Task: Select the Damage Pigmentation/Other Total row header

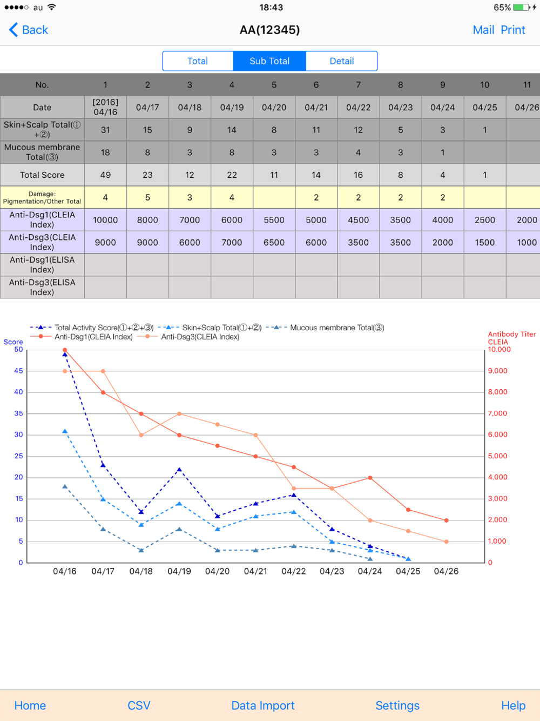Action: 42,197
